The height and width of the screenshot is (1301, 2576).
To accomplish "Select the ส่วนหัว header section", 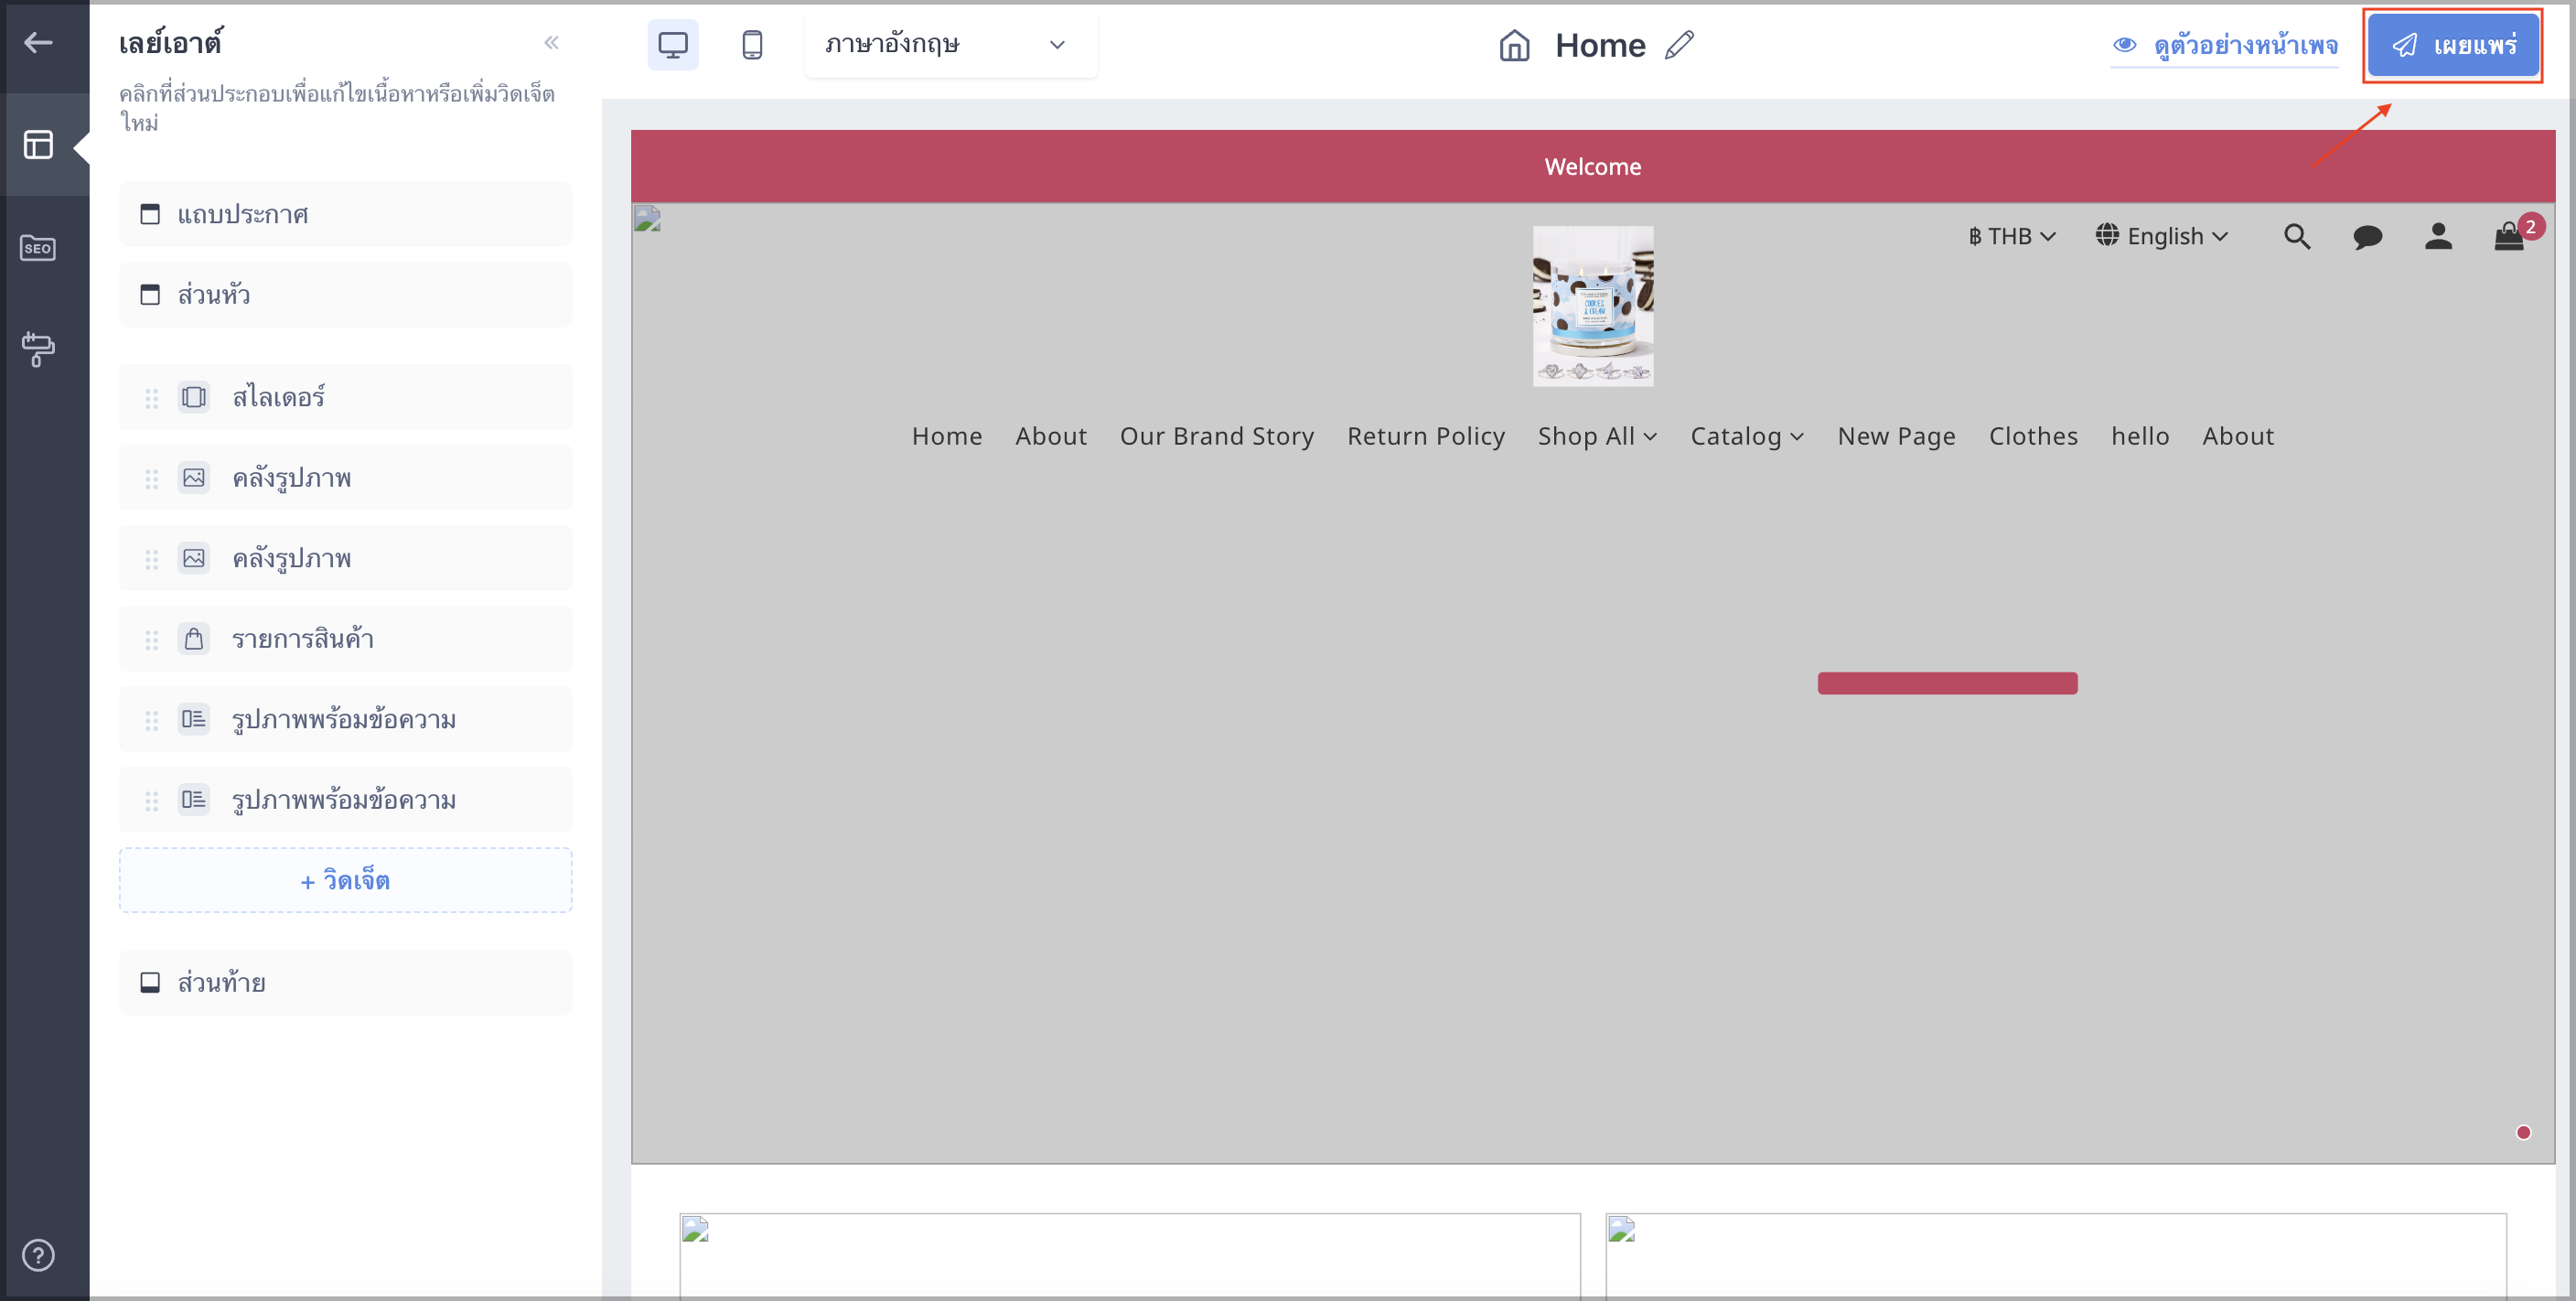I will click(345, 294).
